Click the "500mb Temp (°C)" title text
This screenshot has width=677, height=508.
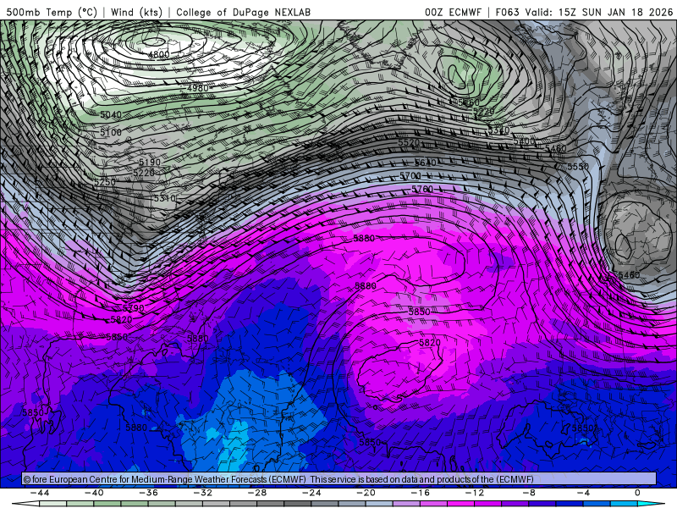pyautogui.click(x=52, y=12)
